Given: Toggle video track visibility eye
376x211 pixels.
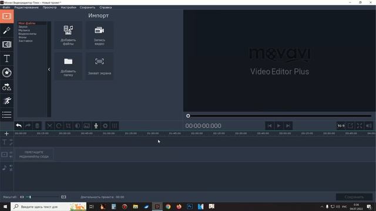Looking at the screenshot, I should point(11,152).
